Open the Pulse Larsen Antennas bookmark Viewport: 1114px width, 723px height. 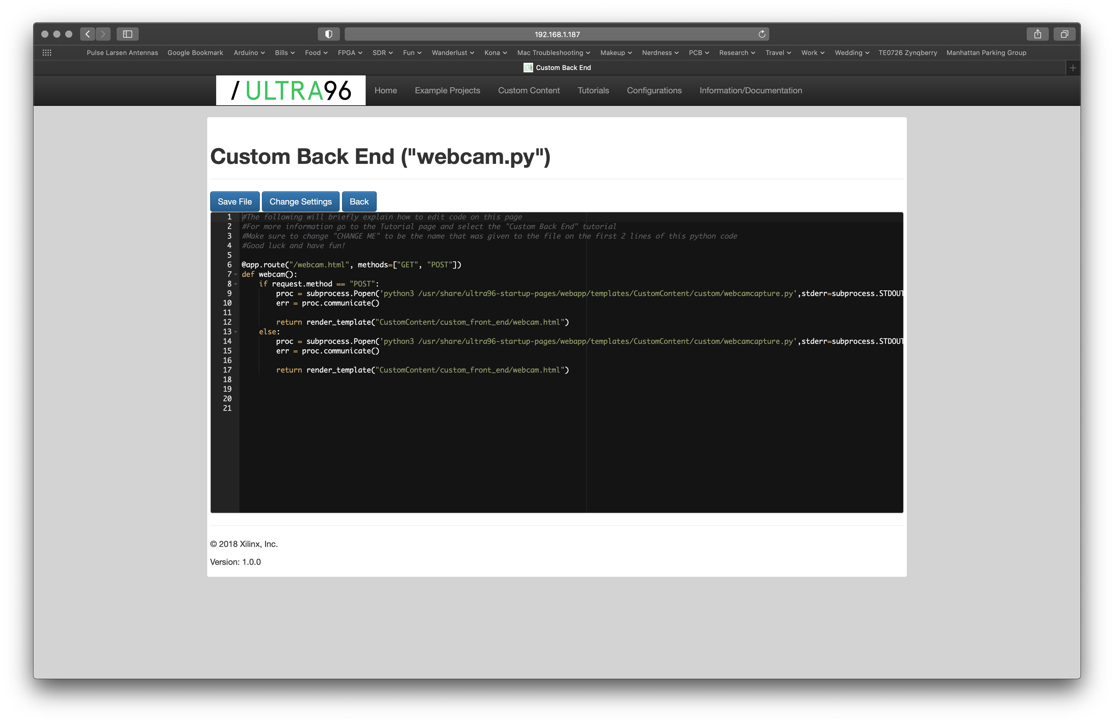tap(122, 53)
